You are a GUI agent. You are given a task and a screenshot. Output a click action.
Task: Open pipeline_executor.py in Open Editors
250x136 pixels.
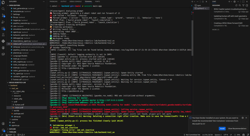point(27,23)
